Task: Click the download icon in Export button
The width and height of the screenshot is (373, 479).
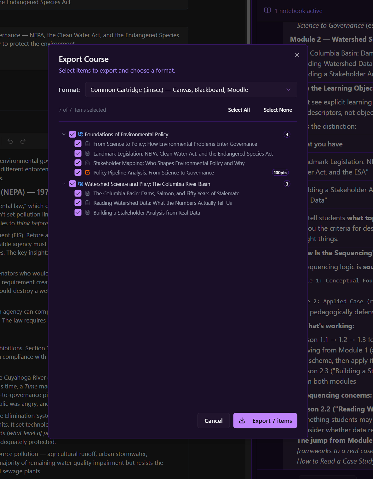Action: click(x=242, y=420)
